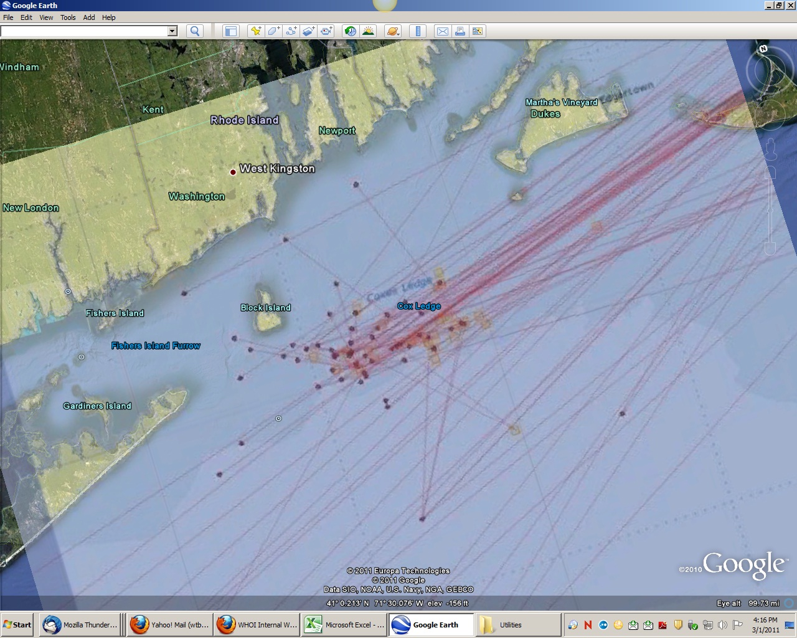Open Utilities folder from taskbar
The image size is (797, 638).
pos(519,625)
